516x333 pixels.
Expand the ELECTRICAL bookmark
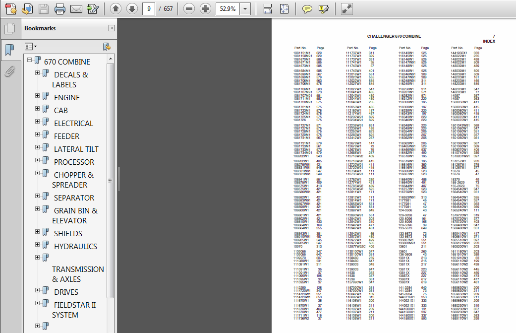click(x=38, y=121)
